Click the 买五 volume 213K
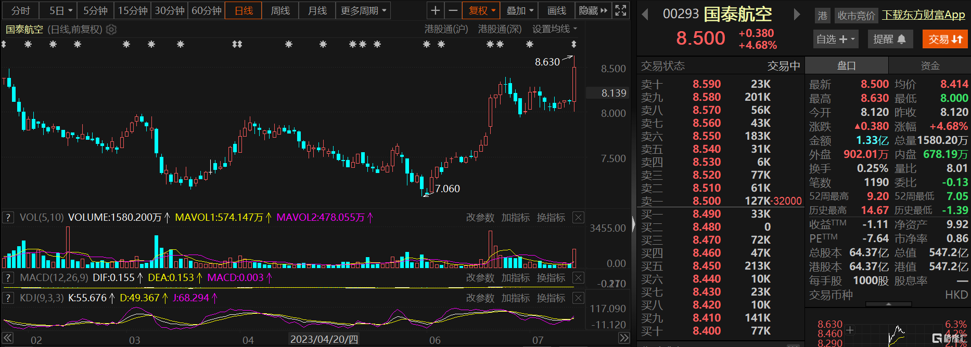The image size is (971, 347). (757, 266)
